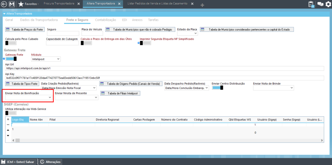Viewport: 332px width, 165px height.
Task: Close the Listar Pedidos de Venda tab
Action: point(192,4)
